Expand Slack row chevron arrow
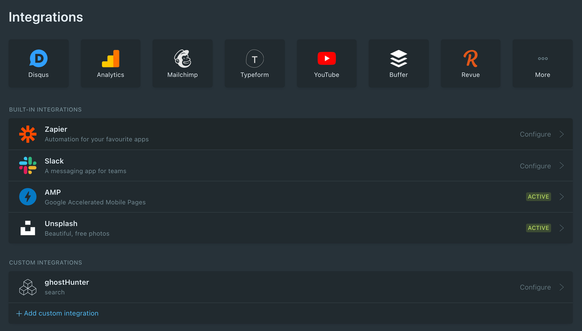This screenshot has height=331, width=582. [562, 165]
